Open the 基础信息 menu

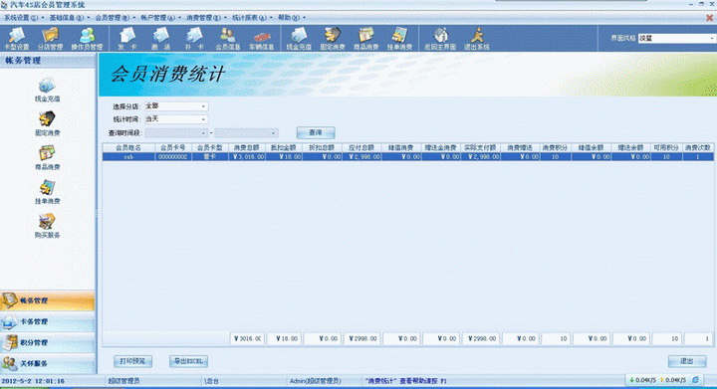[x=69, y=18]
